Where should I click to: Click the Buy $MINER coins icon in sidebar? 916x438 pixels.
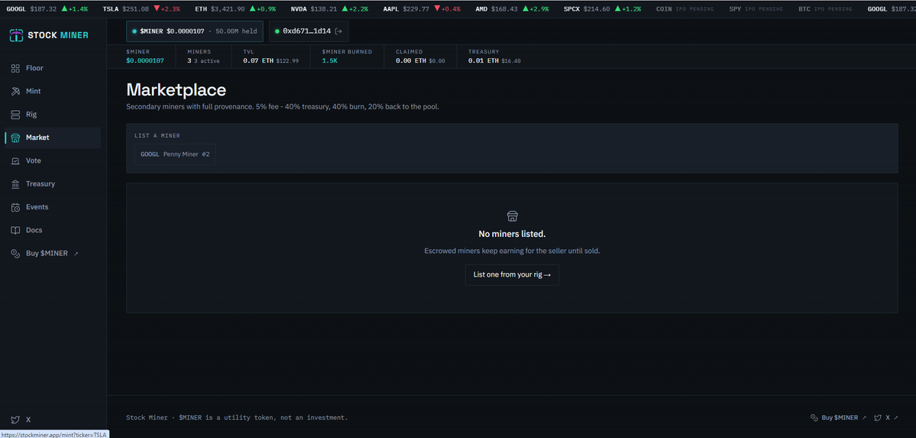(16, 253)
